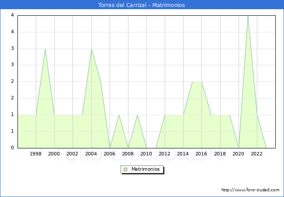Click the 1999 peak data point
This screenshot has height=197, width=284.
45,49
